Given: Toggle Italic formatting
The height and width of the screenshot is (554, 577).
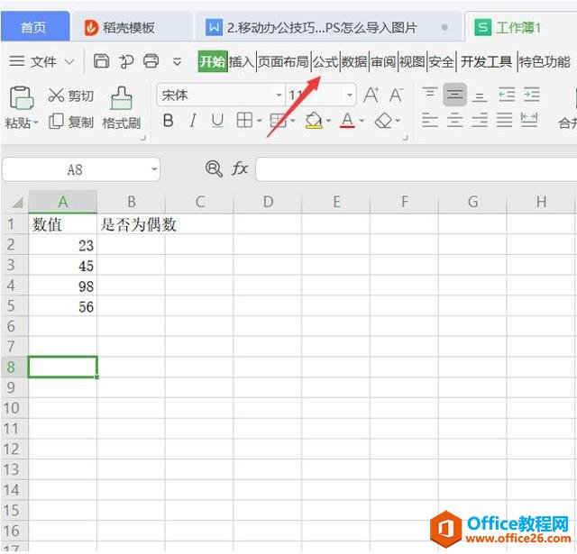Looking at the screenshot, I should 193,121.
